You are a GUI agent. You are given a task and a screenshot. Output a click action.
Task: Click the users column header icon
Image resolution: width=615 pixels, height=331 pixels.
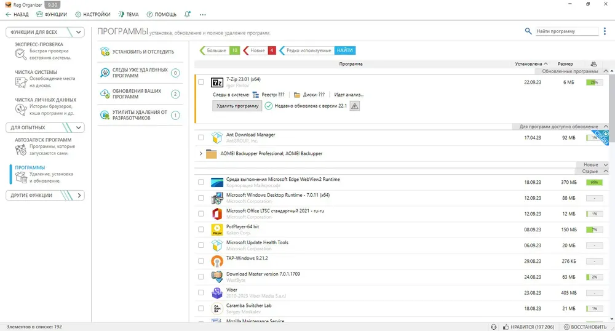click(x=593, y=64)
